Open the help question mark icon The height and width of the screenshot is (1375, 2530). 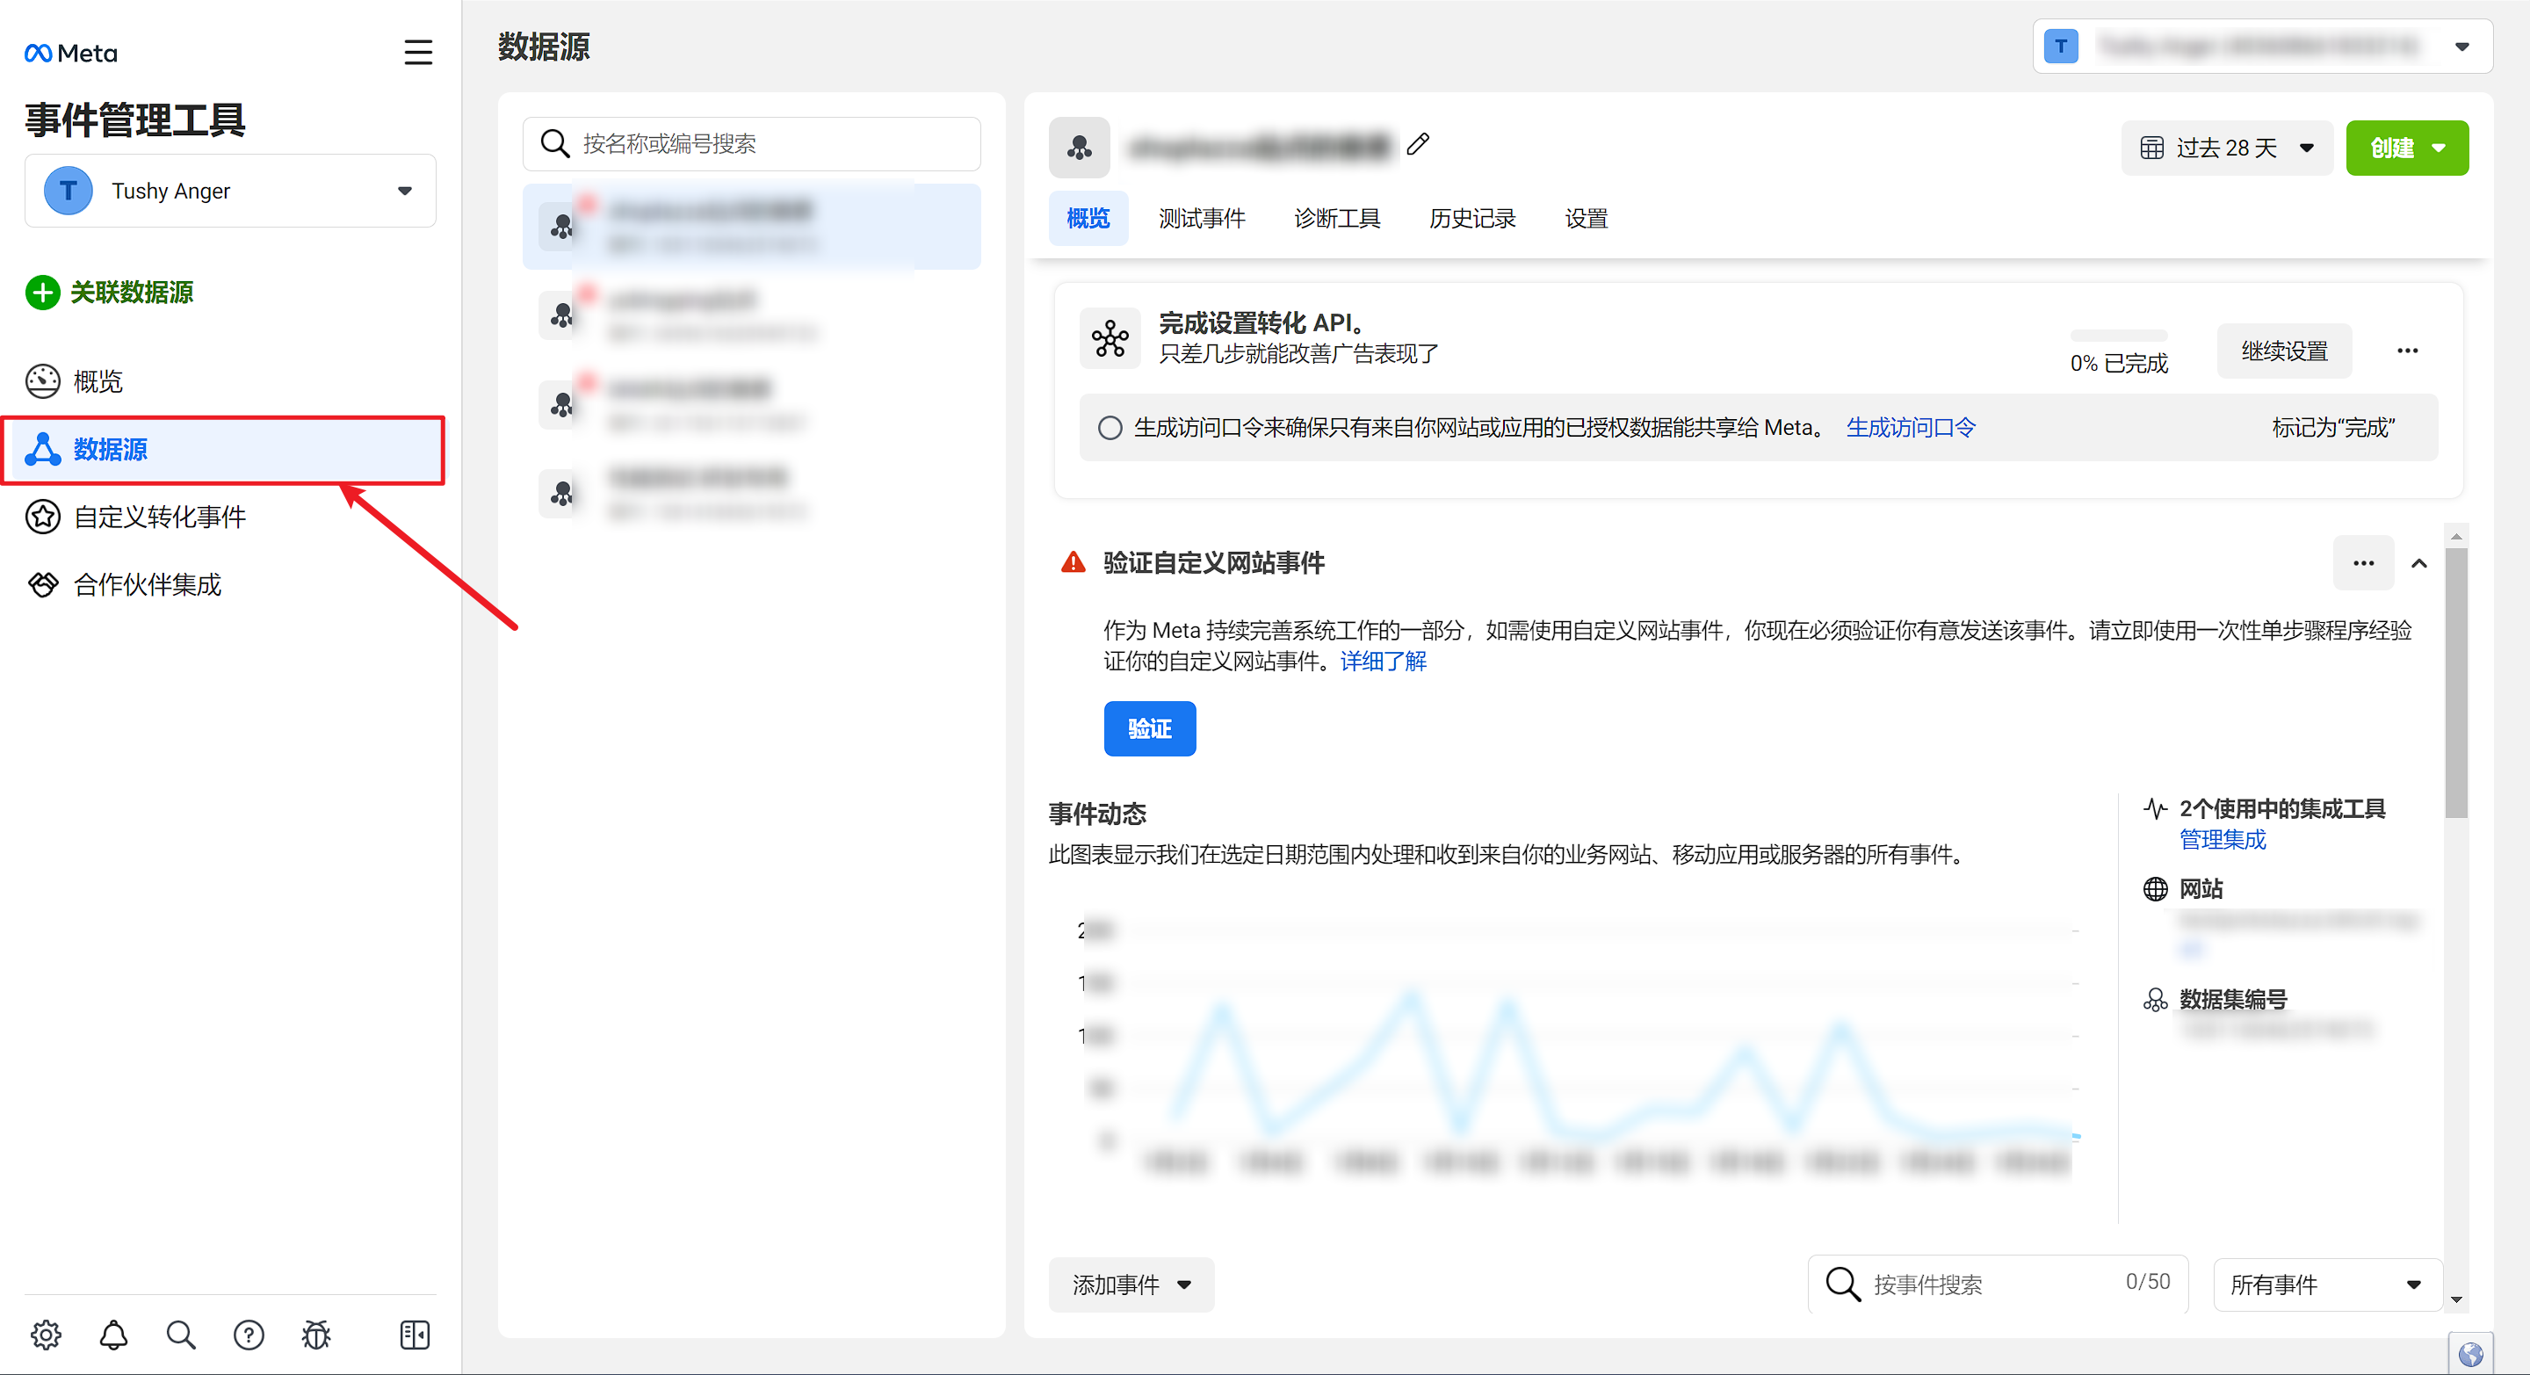point(249,1335)
